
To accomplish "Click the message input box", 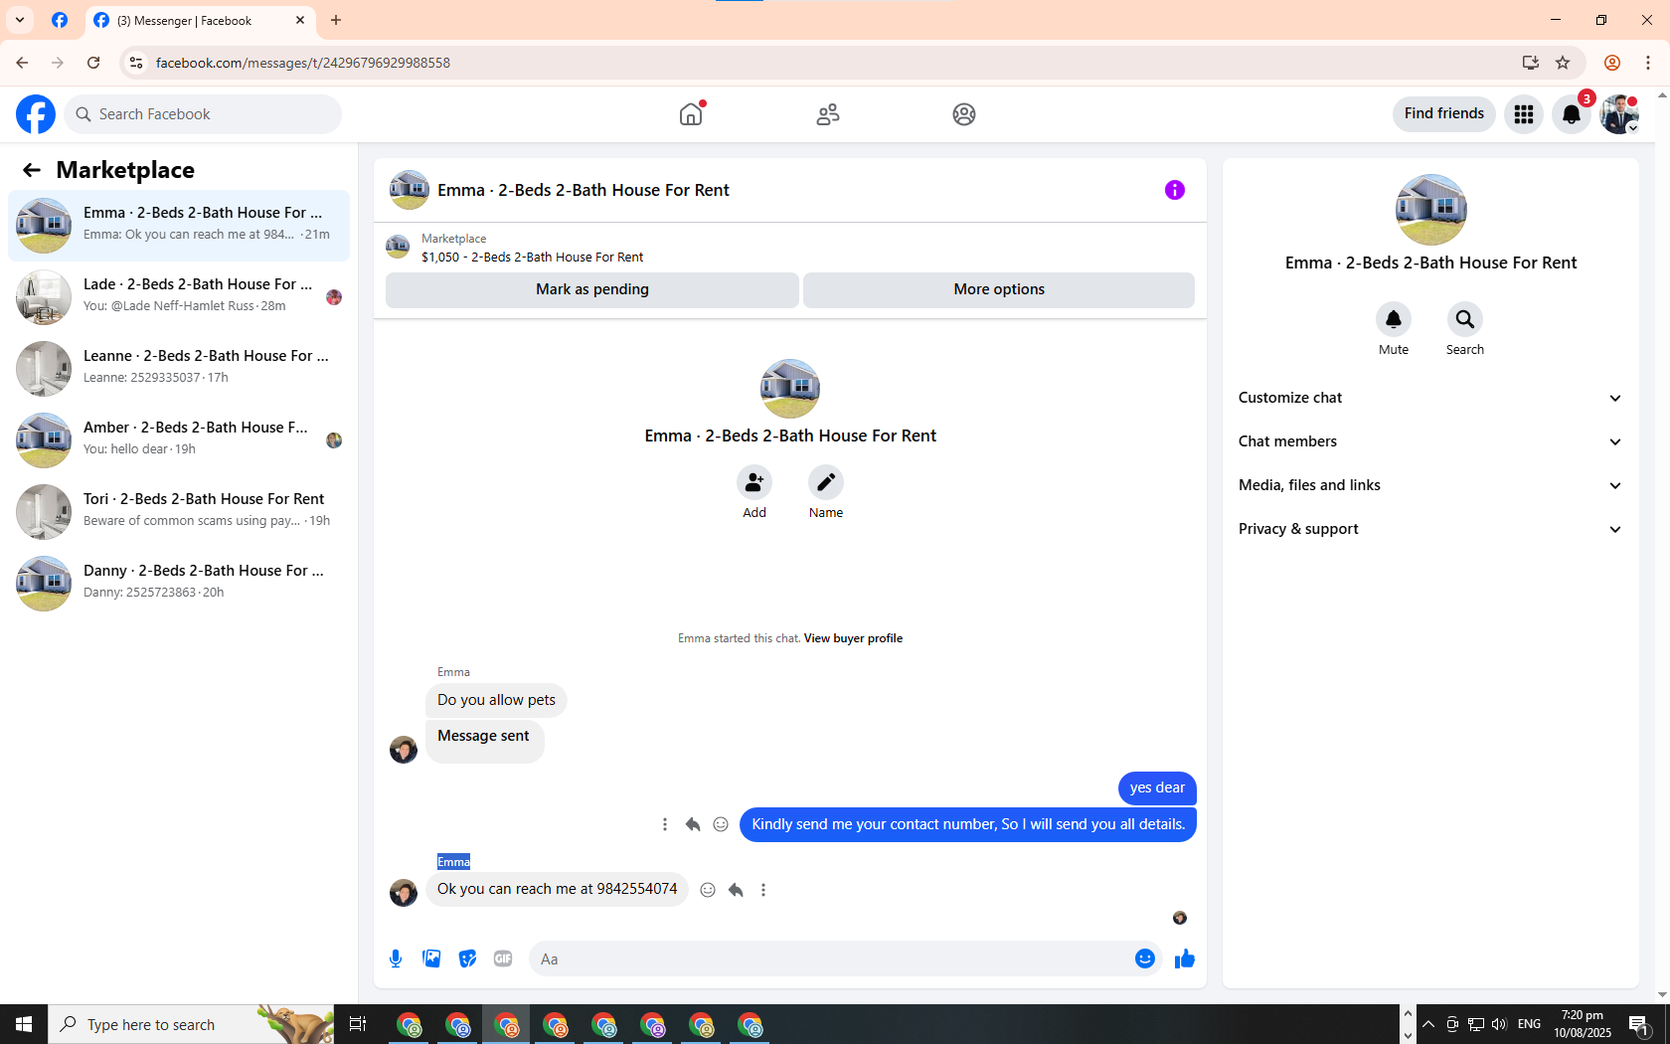I will coord(831,958).
